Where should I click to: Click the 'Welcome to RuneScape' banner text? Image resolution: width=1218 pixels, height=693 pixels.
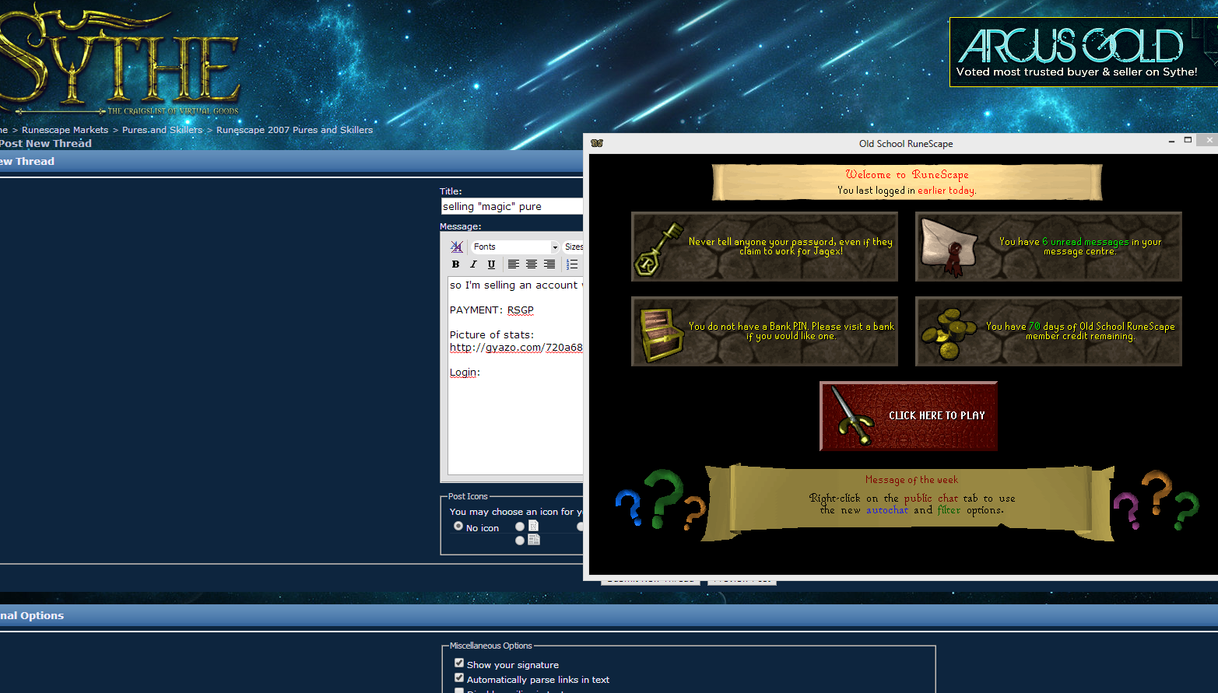[x=907, y=175]
